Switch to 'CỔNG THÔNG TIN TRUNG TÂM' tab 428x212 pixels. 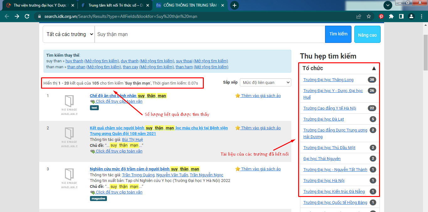coord(190,5)
